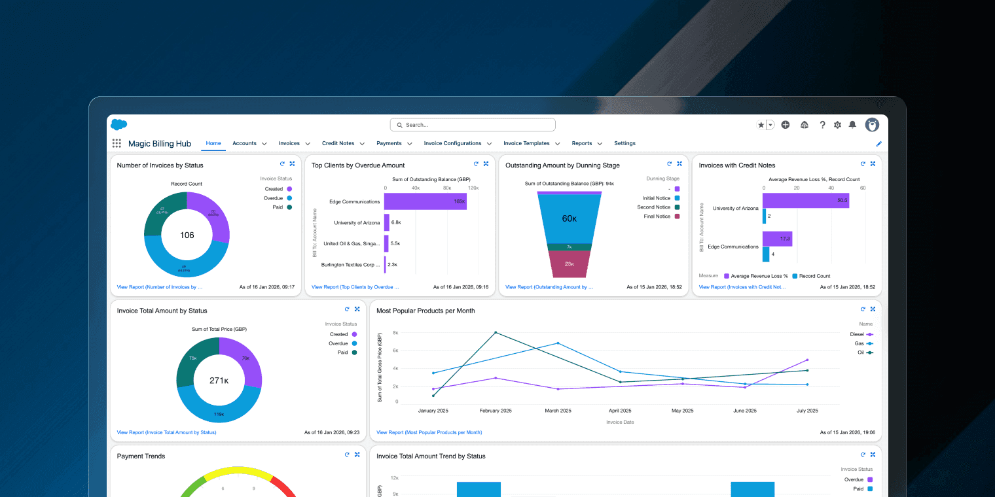
Task: Open Trailhead guidance icon in header
Action: 804,125
